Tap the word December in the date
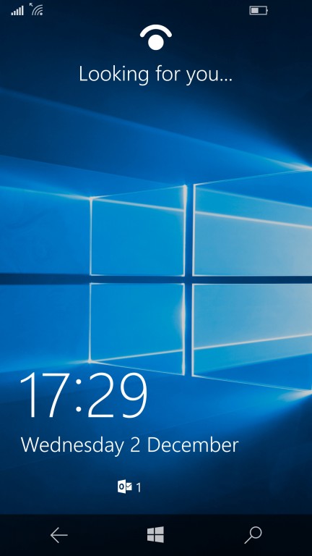 [x=193, y=445]
